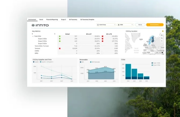Select dark-blue Finland on the map
The image size is (180, 117).
point(153,40)
